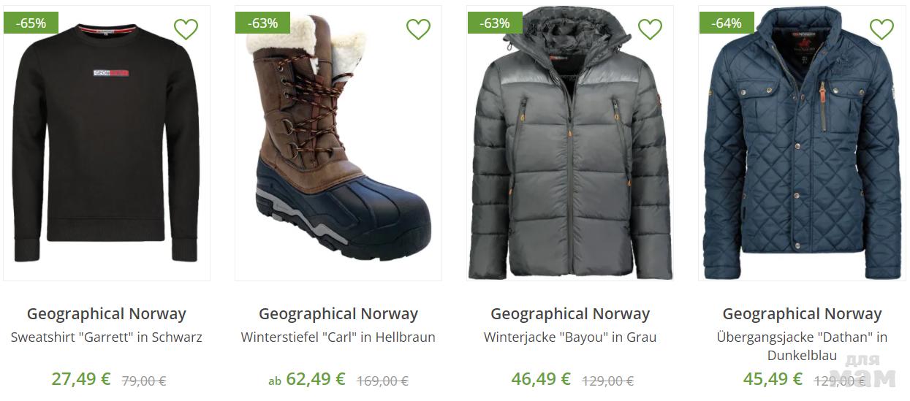Open the Winterstiefel "Carl" in Hellbraun link
The width and height of the screenshot is (910, 401).
pyautogui.click(x=338, y=337)
